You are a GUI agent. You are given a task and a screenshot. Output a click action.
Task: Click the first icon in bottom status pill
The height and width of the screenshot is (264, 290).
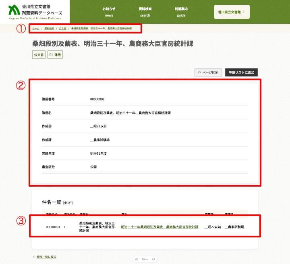tap(137, 259)
